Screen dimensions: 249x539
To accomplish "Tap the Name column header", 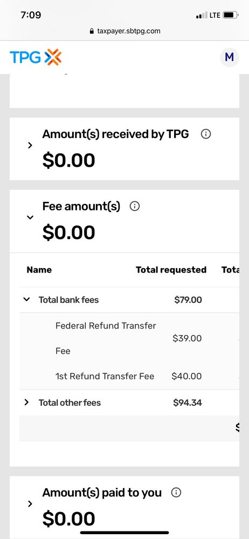I will [39, 270].
